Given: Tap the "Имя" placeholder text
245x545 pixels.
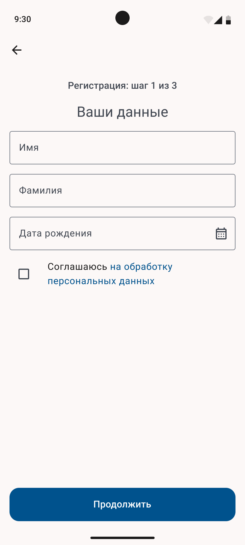Looking at the screenshot, I should coord(29,148).
